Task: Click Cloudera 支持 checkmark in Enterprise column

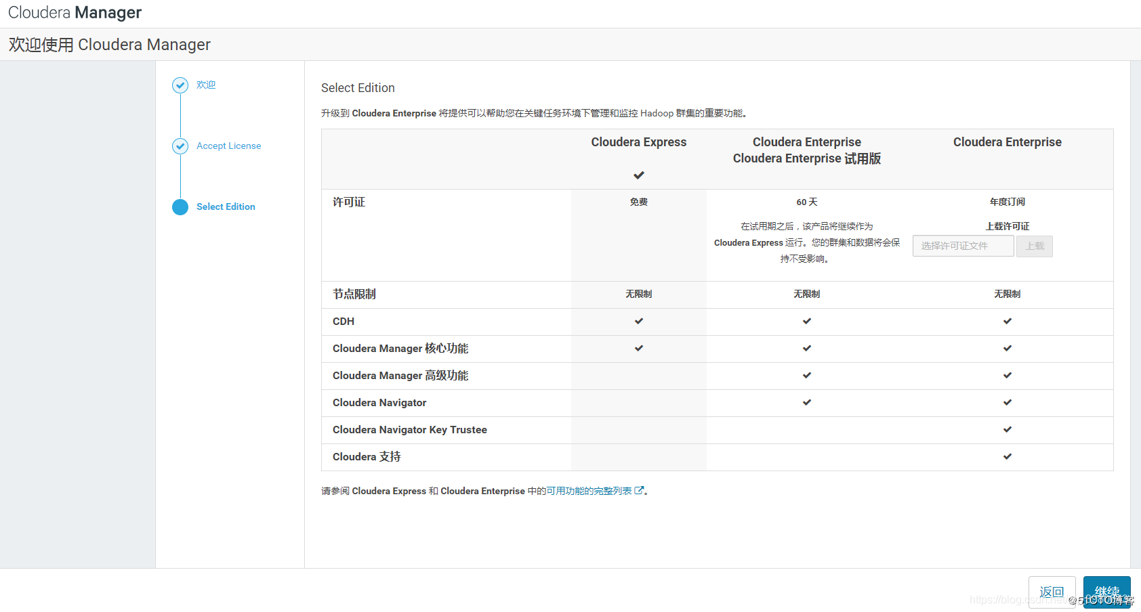Action: click(x=1008, y=456)
